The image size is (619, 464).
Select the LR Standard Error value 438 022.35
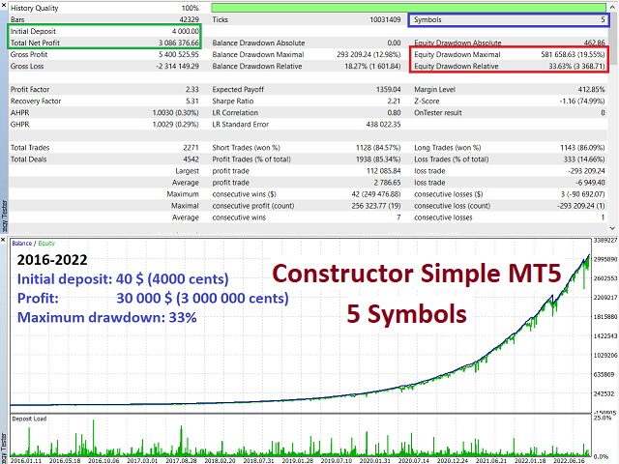pyautogui.click(x=384, y=125)
